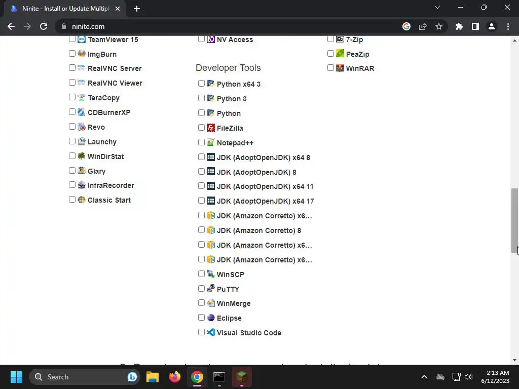Select JDK (AdoptOpenJDK) x64 8 checkbox
The height and width of the screenshot is (389, 519).
pyautogui.click(x=201, y=157)
